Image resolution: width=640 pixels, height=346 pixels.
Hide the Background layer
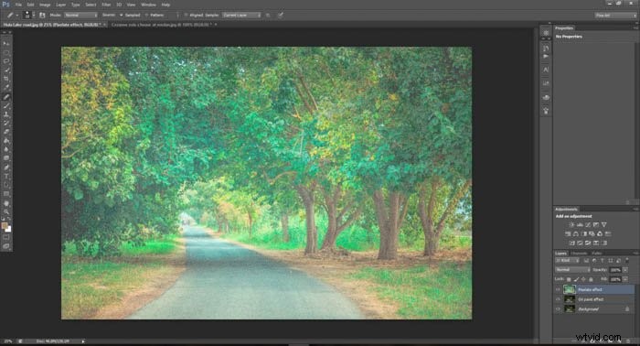558,309
